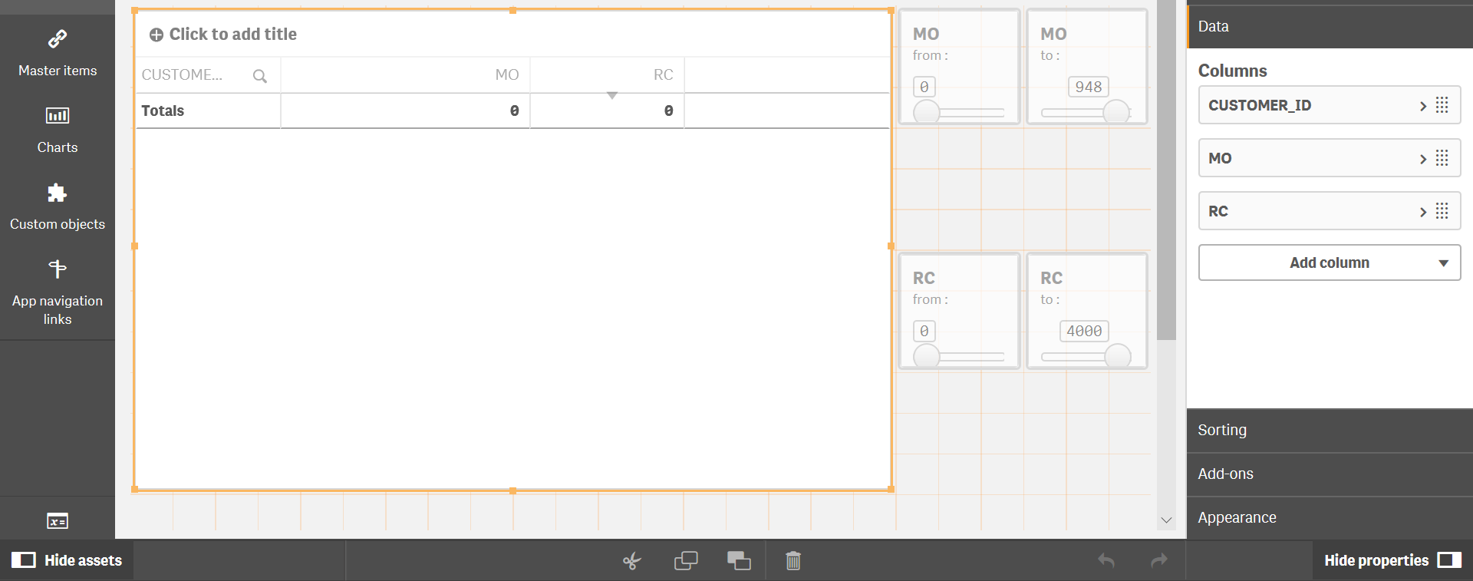Click the redo arrow

coord(1159,560)
